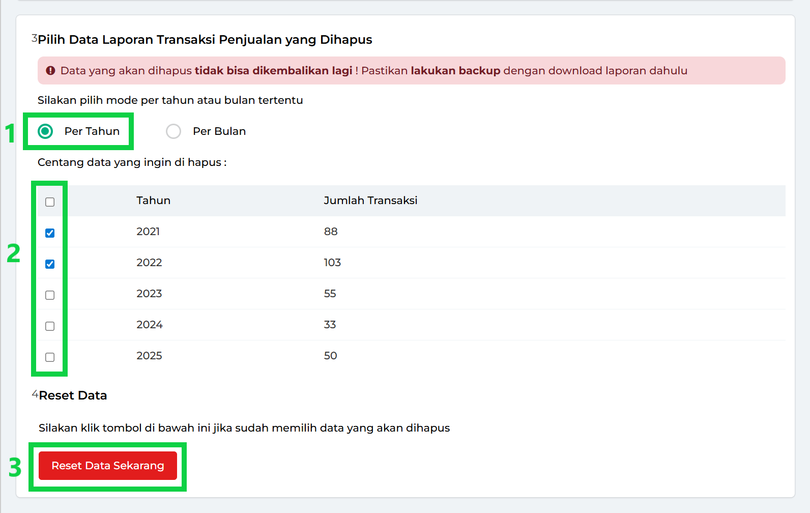Check the box for year 2023

[x=50, y=295]
